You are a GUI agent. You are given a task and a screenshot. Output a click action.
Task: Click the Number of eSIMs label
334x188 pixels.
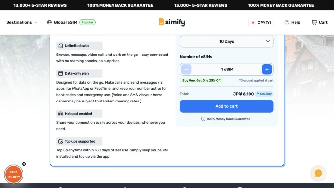(196, 57)
